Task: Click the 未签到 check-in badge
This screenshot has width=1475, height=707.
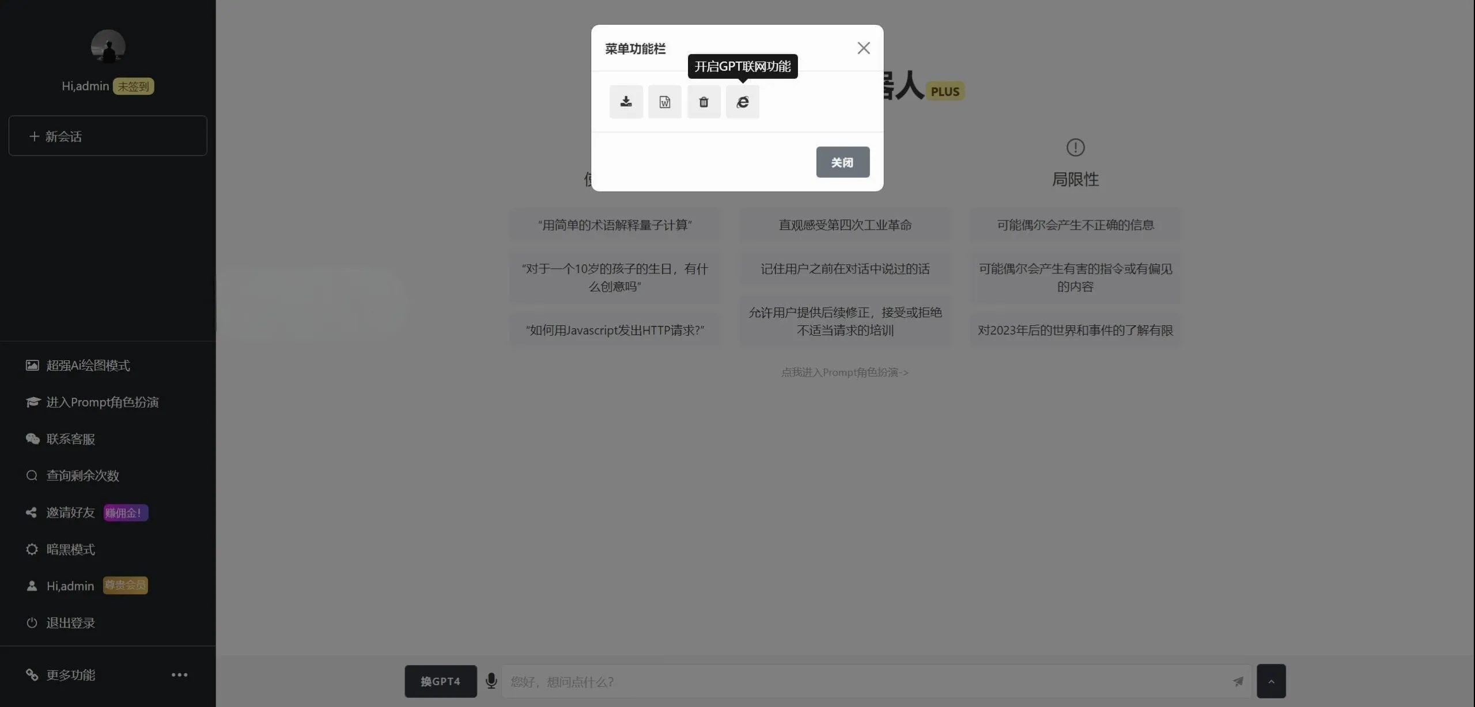Action: tap(133, 86)
